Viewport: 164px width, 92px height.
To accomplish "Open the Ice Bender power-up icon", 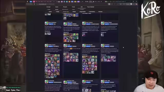I will click(x=46, y=82).
